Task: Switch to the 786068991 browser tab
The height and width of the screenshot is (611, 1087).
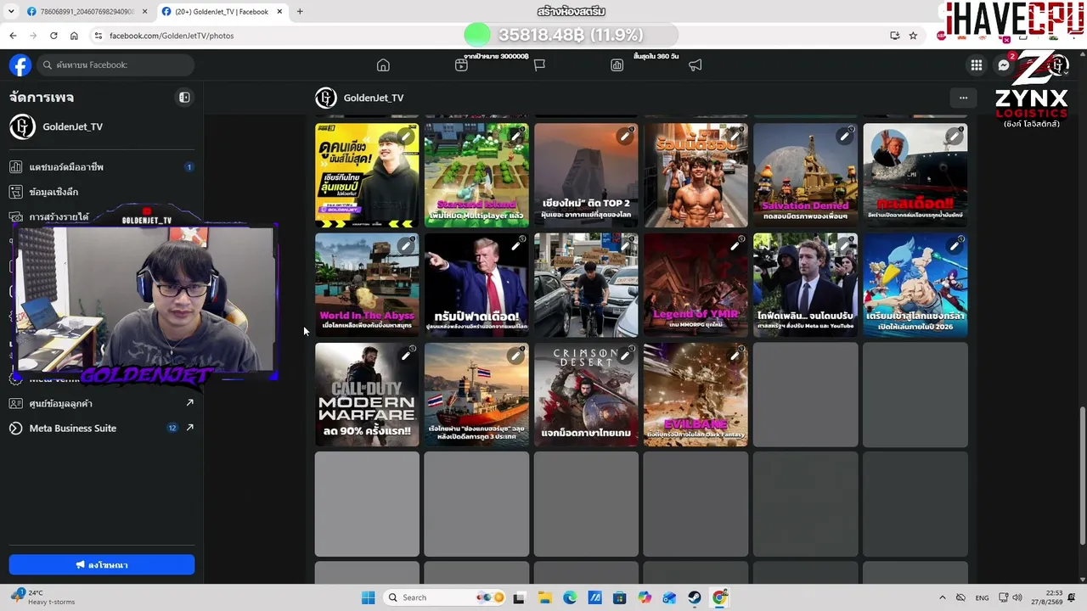Action: point(87,12)
